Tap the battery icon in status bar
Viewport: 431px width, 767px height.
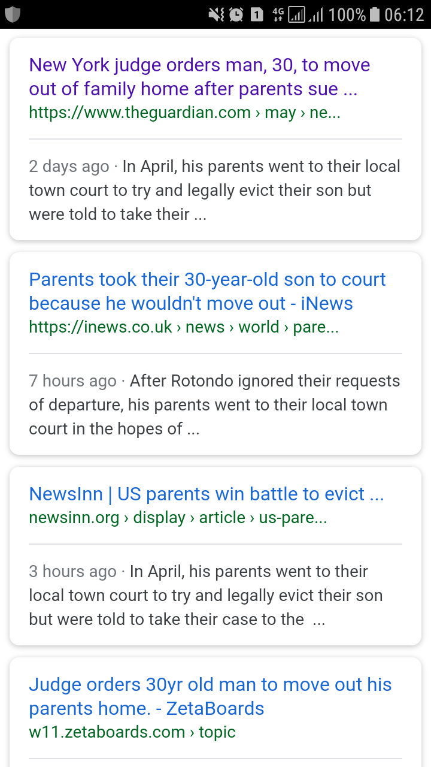[x=375, y=14]
